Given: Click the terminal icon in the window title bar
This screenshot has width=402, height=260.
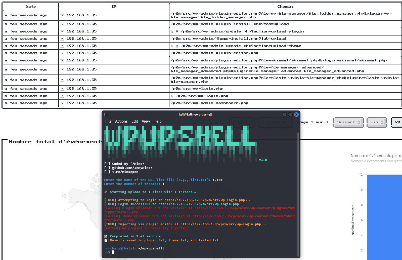Looking at the screenshot, I should click(x=106, y=115).
